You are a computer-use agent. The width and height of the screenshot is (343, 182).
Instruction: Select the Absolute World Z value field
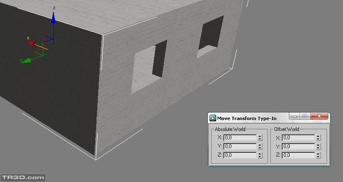point(240,155)
